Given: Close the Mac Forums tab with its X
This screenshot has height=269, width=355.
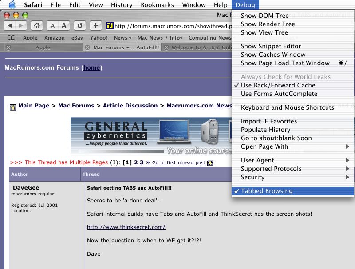Looking at the screenshot, I should click(x=87, y=47).
